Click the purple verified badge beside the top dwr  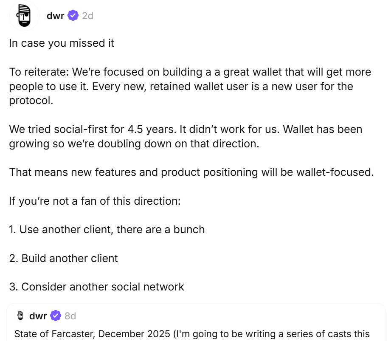(x=73, y=16)
